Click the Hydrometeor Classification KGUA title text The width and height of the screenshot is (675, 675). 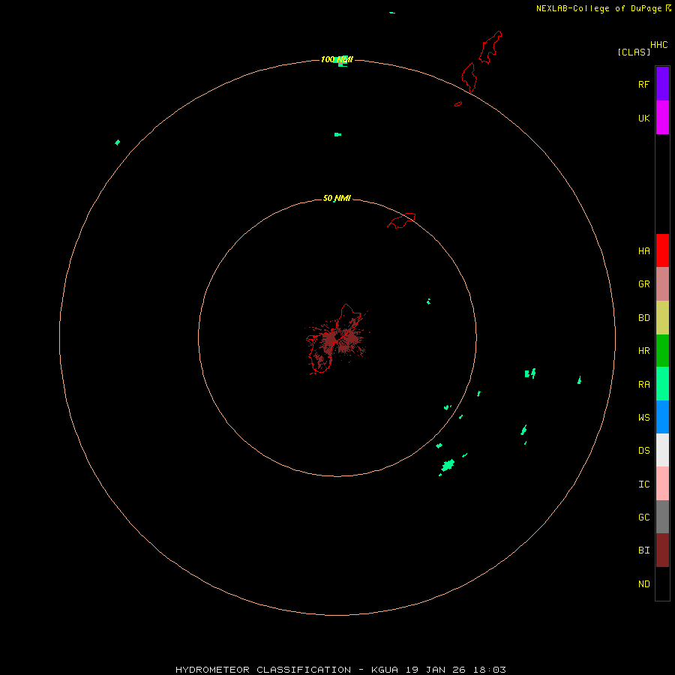(x=340, y=670)
